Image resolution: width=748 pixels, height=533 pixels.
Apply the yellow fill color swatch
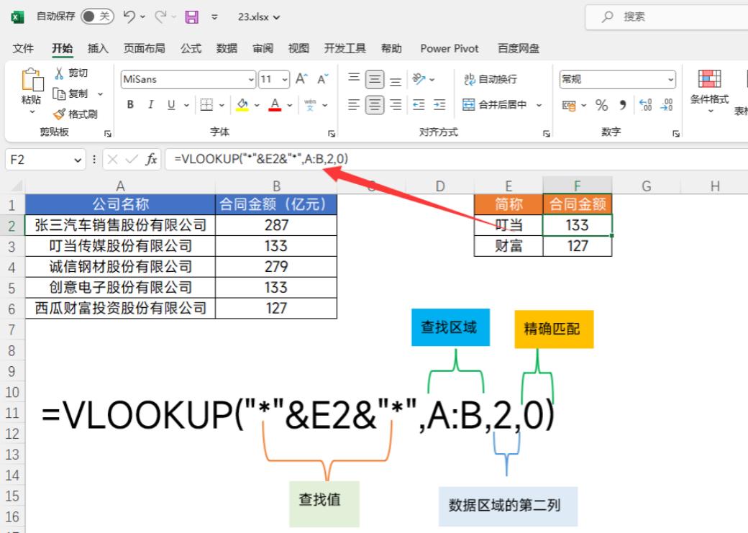point(242,105)
